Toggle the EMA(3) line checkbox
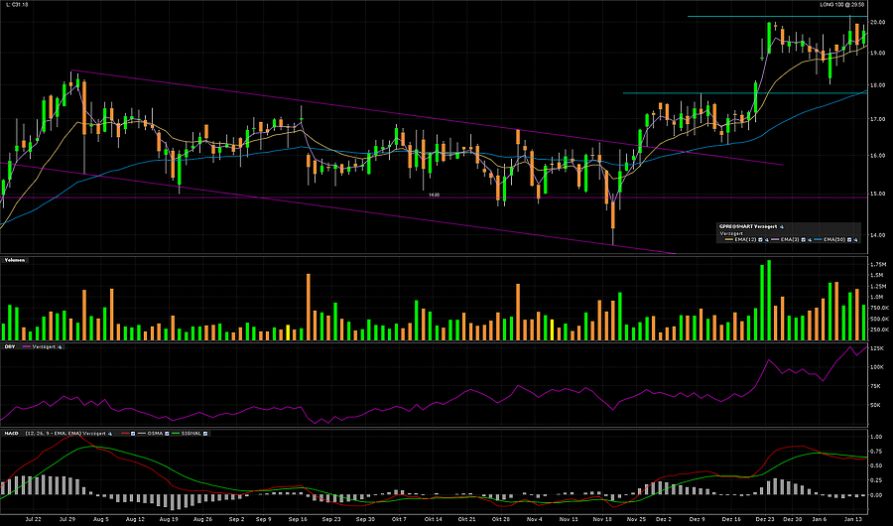Screen dimensions: 893x526 [x=804, y=240]
